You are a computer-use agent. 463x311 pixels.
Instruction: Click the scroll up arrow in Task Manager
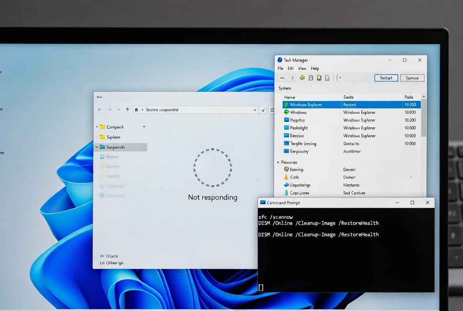(424, 97)
